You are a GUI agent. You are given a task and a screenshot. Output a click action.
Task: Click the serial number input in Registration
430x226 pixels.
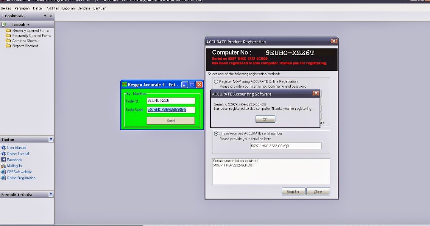point(286,146)
